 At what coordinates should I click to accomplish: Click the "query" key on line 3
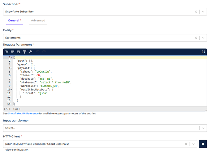point(22,64)
